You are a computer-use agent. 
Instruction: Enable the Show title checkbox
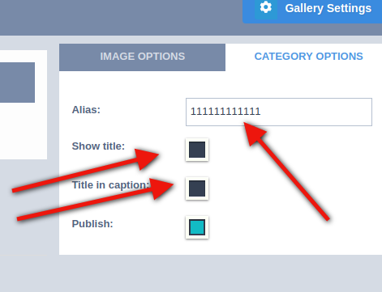[x=197, y=150]
